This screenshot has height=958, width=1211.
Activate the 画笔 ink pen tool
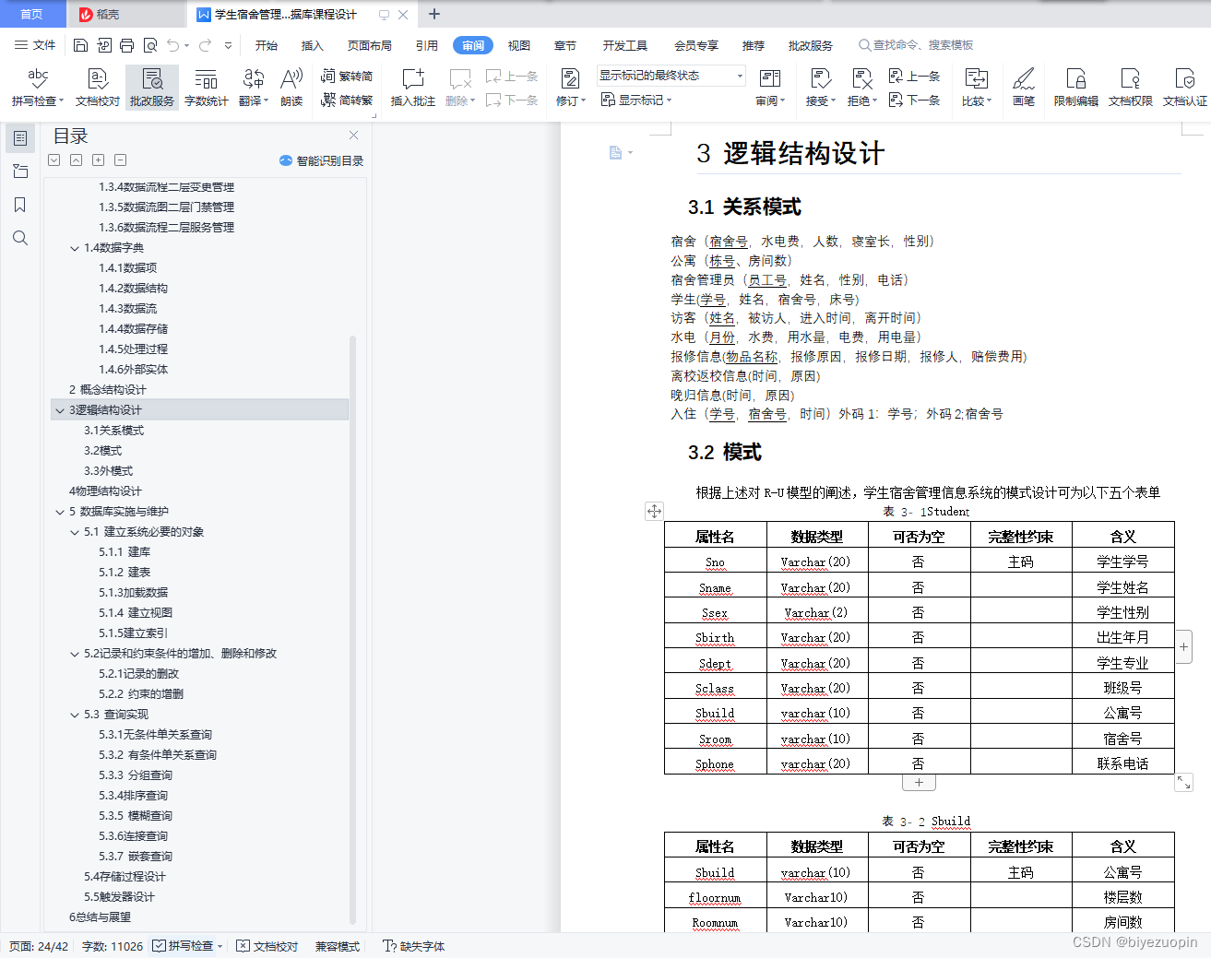click(1024, 87)
